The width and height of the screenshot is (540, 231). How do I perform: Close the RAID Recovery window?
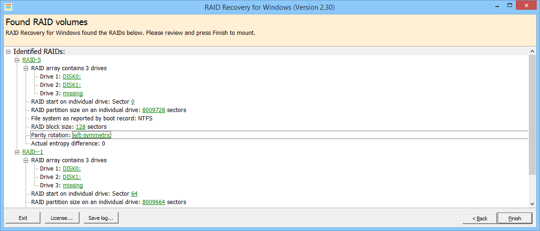click(527, 6)
